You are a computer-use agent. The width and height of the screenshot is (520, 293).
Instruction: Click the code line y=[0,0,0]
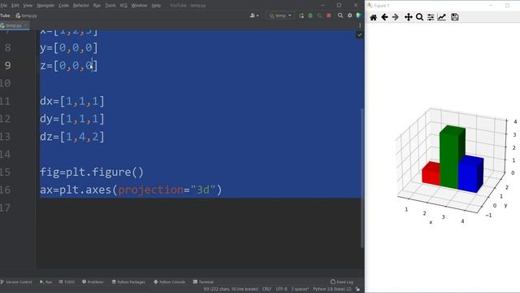click(x=69, y=48)
